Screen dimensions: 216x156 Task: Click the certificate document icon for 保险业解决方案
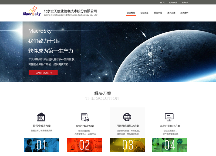coord(84,117)
